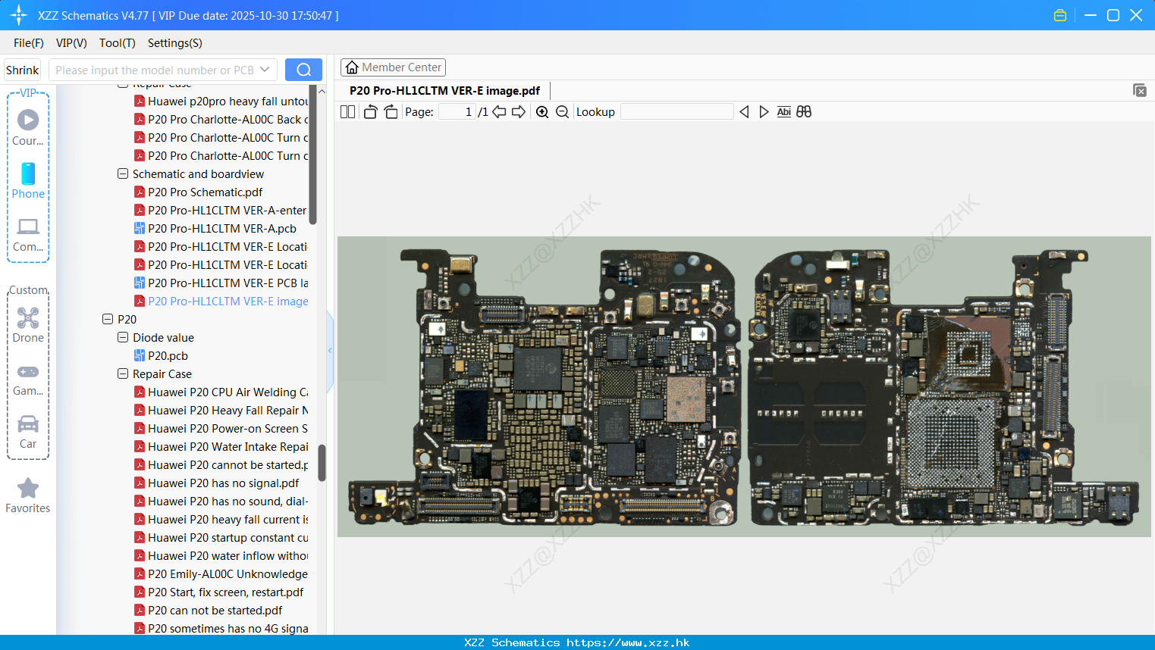
Task: Click the PCB board image
Action: click(744, 386)
